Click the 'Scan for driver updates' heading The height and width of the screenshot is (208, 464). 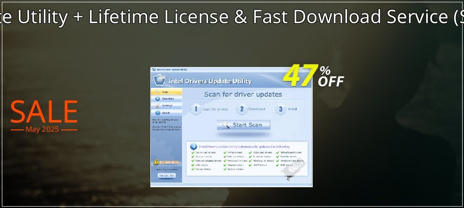[x=243, y=95]
